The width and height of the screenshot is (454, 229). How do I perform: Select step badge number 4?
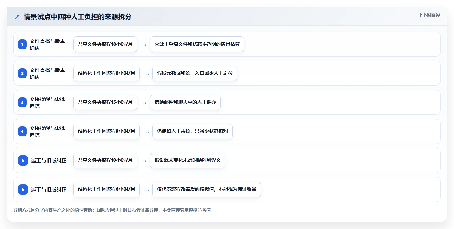[22, 131]
